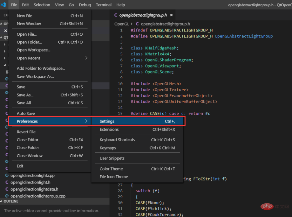
Task: Open the Edit menu
Action: (x=25, y=5)
